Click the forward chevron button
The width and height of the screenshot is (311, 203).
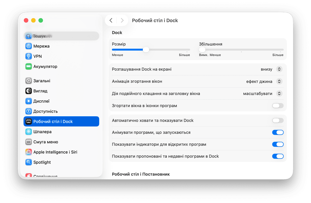pos(122,20)
